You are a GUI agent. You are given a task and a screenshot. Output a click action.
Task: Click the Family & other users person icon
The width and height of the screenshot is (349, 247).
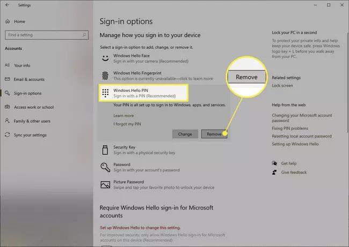(8, 121)
